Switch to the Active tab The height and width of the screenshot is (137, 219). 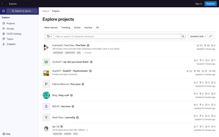pos(77,27)
